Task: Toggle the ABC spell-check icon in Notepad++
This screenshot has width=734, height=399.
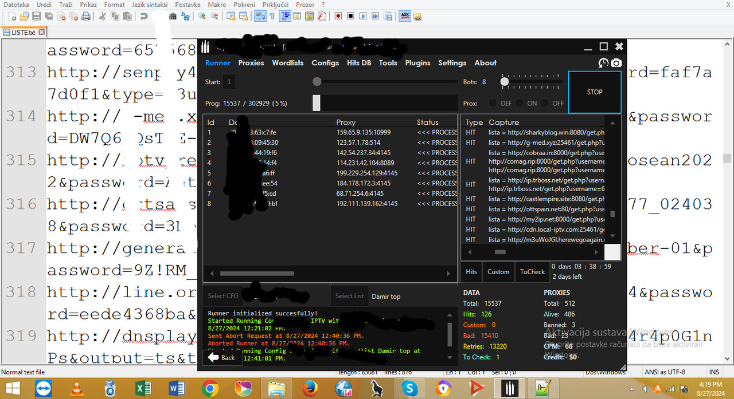Action: pyautogui.click(x=405, y=16)
